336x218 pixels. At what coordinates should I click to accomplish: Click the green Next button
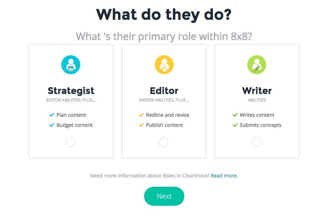pyautogui.click(x=164, y=196)
